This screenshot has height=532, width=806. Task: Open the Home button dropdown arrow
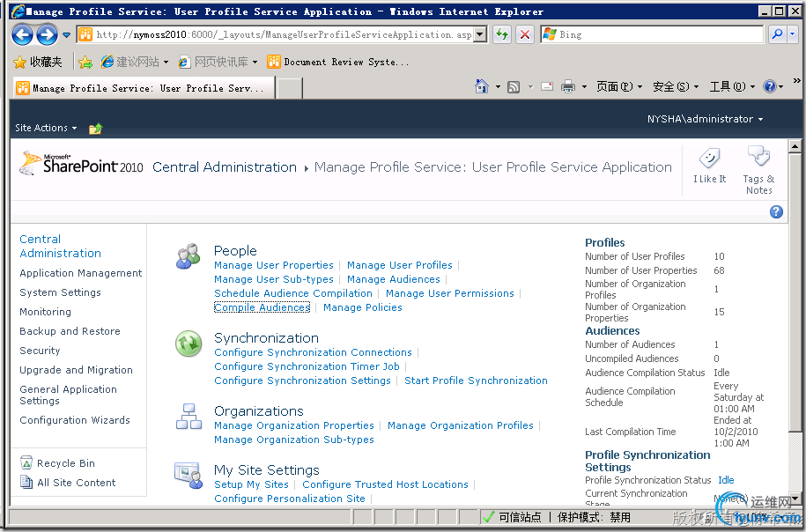(x=498, y=87)
